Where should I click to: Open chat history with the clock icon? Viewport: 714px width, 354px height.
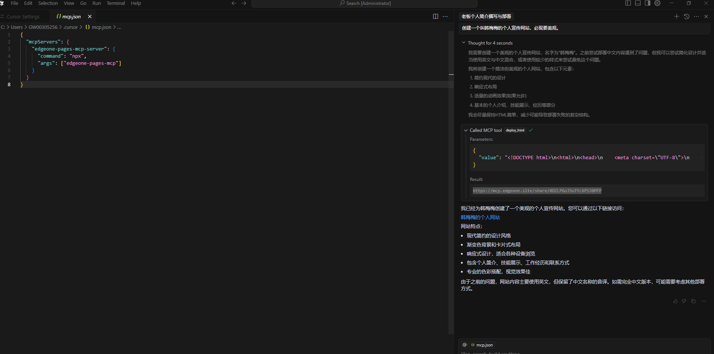click(x=686, y=16)
